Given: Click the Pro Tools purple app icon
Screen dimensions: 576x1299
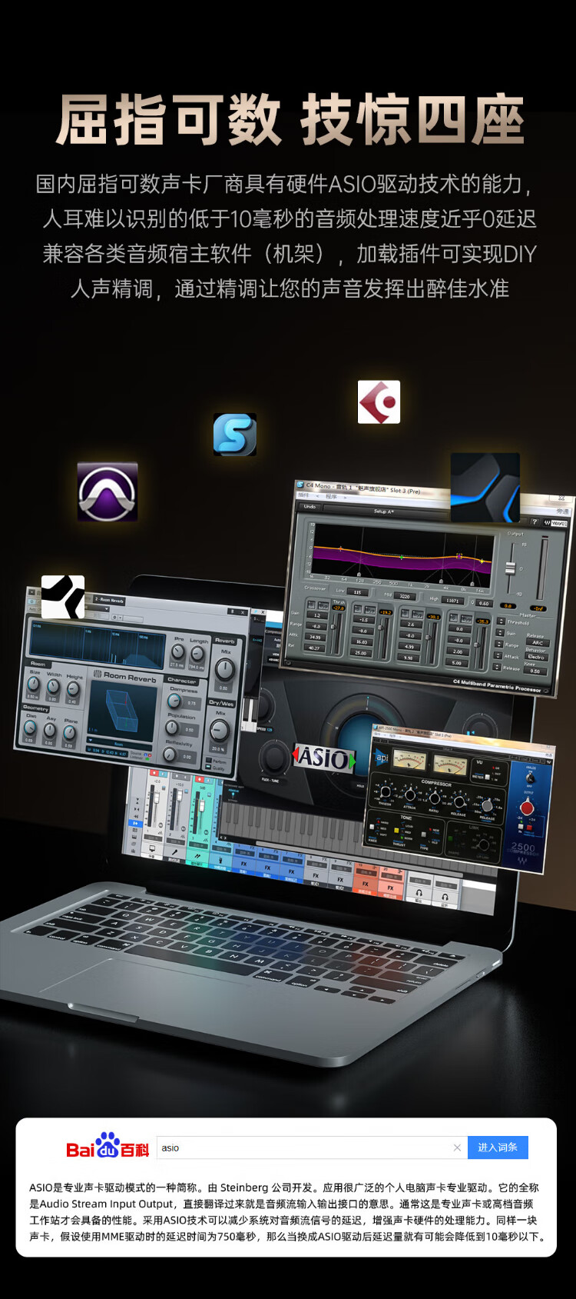Looking at the screenshot, I should 108,492.
